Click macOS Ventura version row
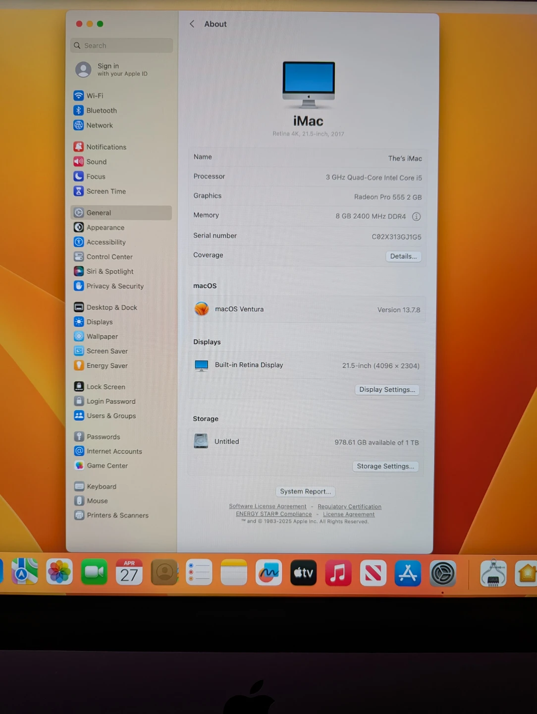The width and height of the screenshot is (537, 714). coord(307,309)
